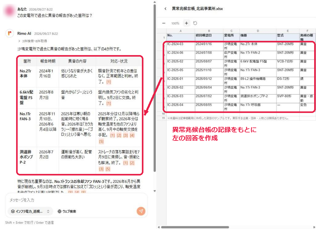Open citation [3] in the 洞道排水ポンプ P-2 row
316x229 pixels.
[101, 169]
